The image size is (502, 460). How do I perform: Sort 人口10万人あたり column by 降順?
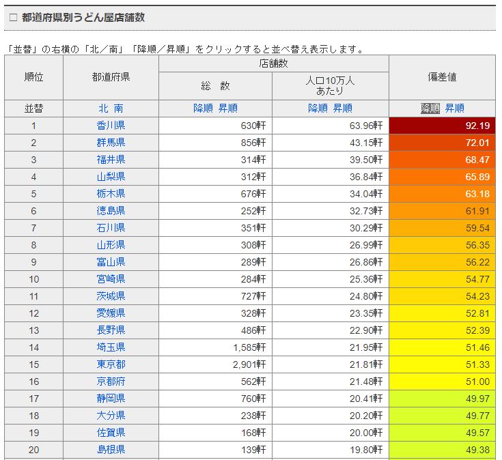pos(318,109)
